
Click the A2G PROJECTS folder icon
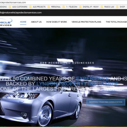[x=30, y=7]
